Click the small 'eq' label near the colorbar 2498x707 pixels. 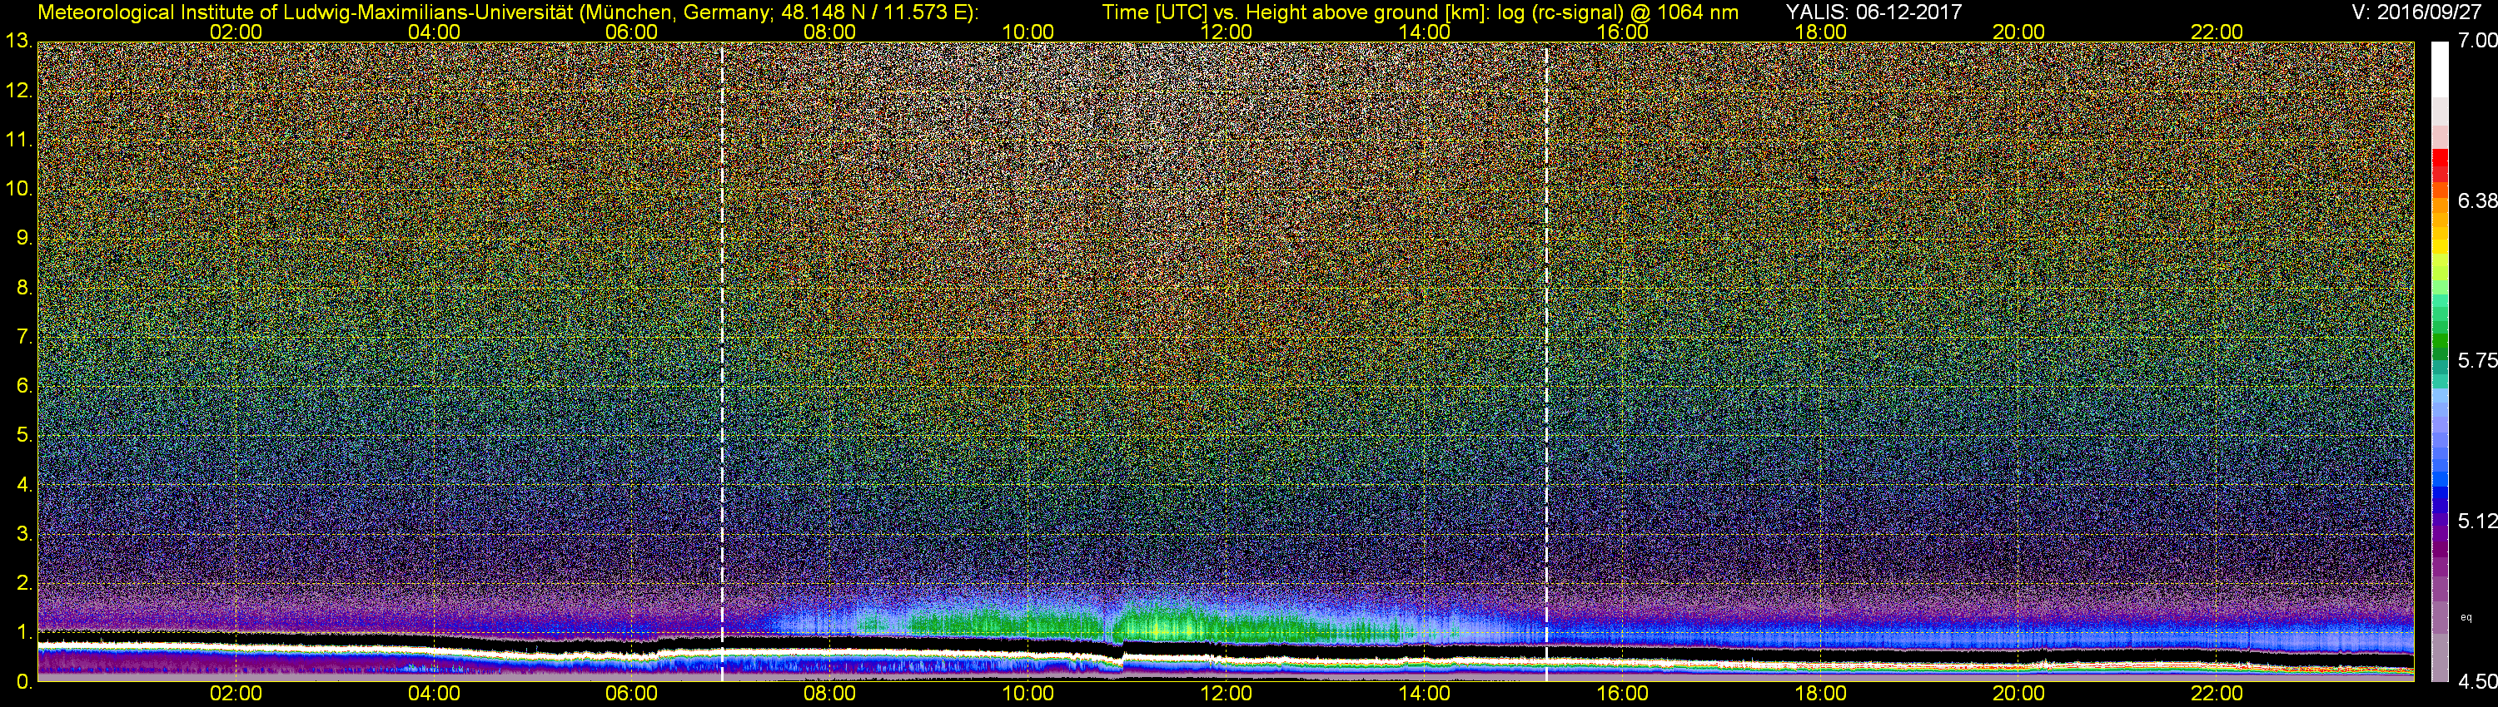pos(2467,617)
